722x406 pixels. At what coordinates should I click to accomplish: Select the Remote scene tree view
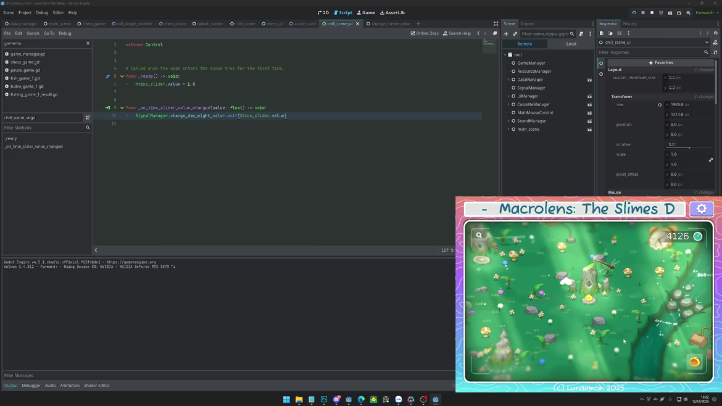(525, 44)
